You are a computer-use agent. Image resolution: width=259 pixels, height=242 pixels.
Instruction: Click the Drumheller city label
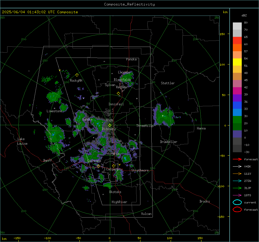(169, 142)
